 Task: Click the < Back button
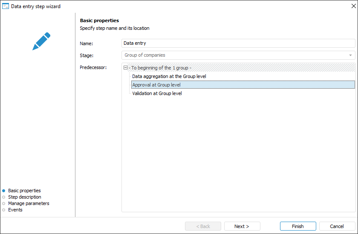click(203, 226)
